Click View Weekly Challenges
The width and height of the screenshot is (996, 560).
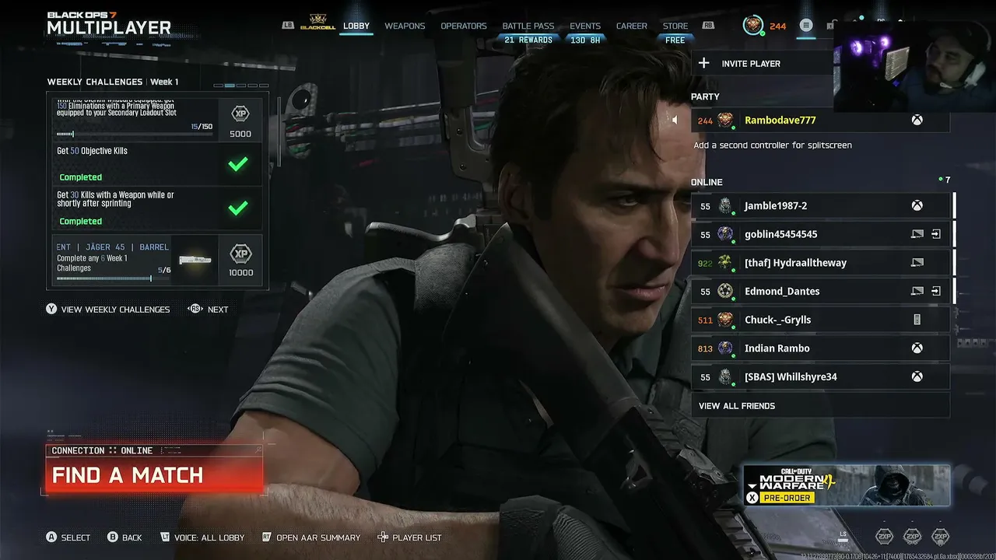click(x=115, y=309)
